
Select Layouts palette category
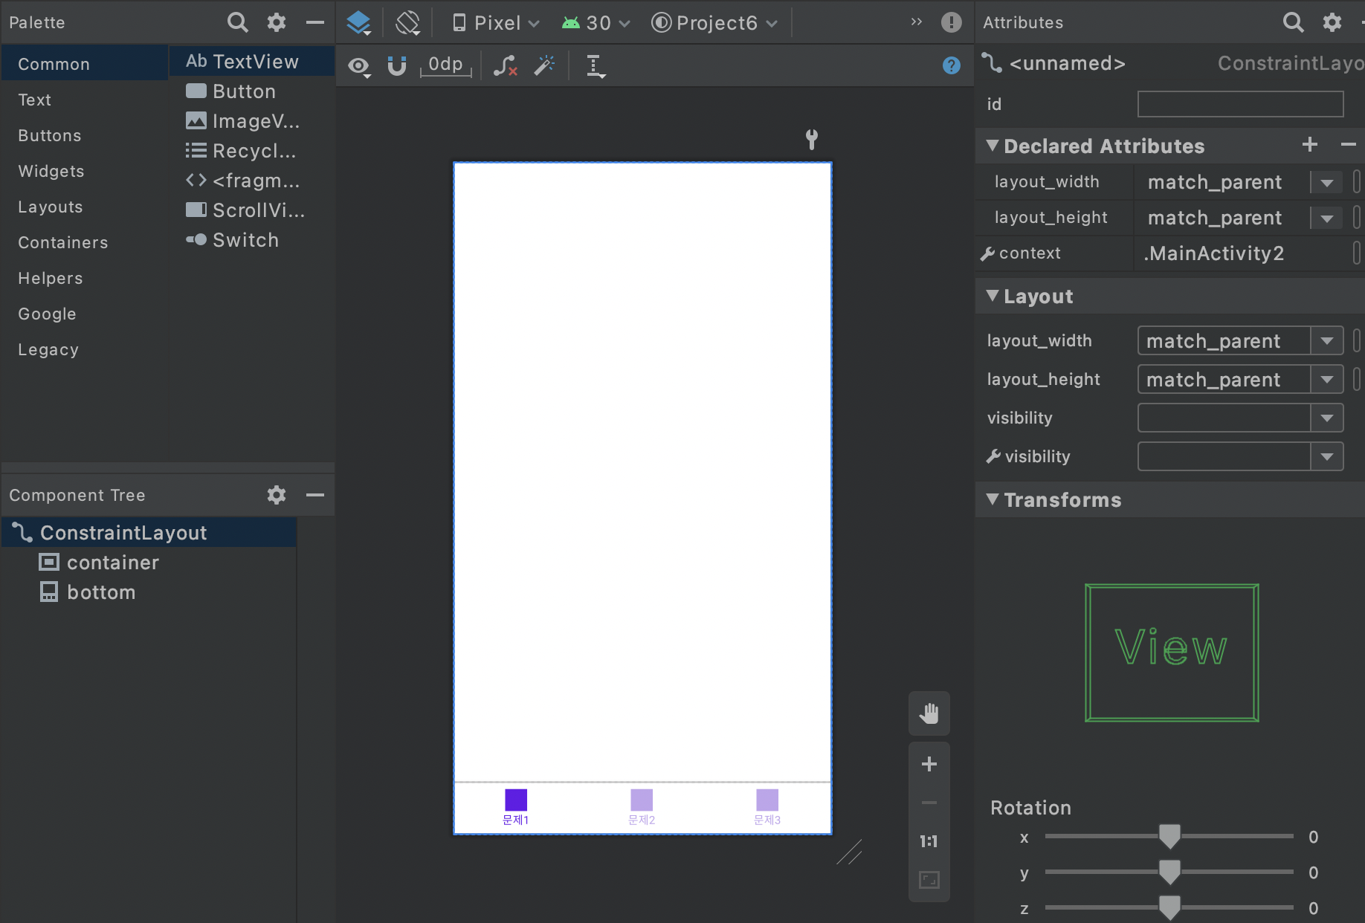tap(85, 207)
